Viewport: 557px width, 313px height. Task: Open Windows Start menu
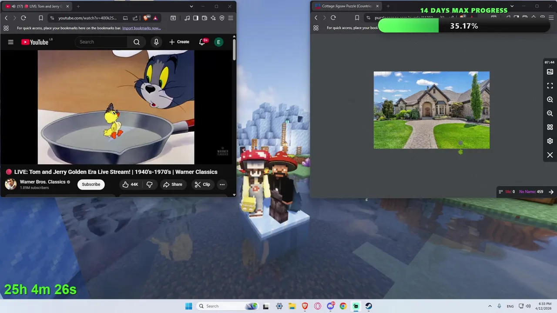[188, 306]
